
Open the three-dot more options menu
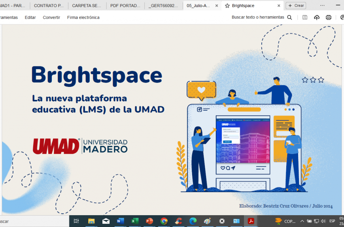pyautogui.click(x=322, y=6)
